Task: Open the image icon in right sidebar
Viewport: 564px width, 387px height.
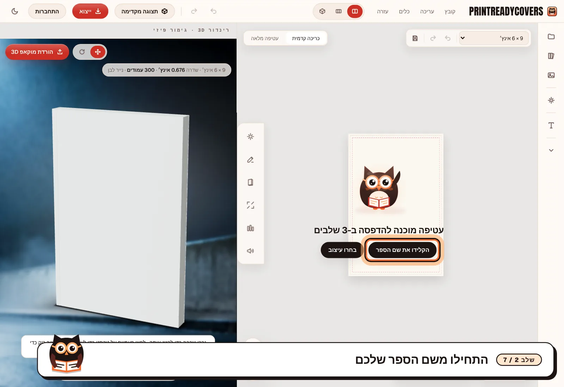Action: point(551,75)
